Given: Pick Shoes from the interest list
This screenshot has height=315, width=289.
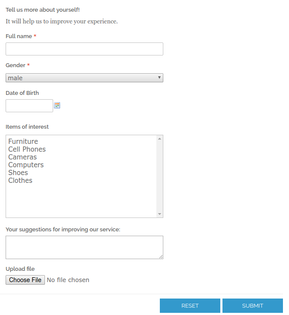Looking at the screenshot, I should pos(18,173).
